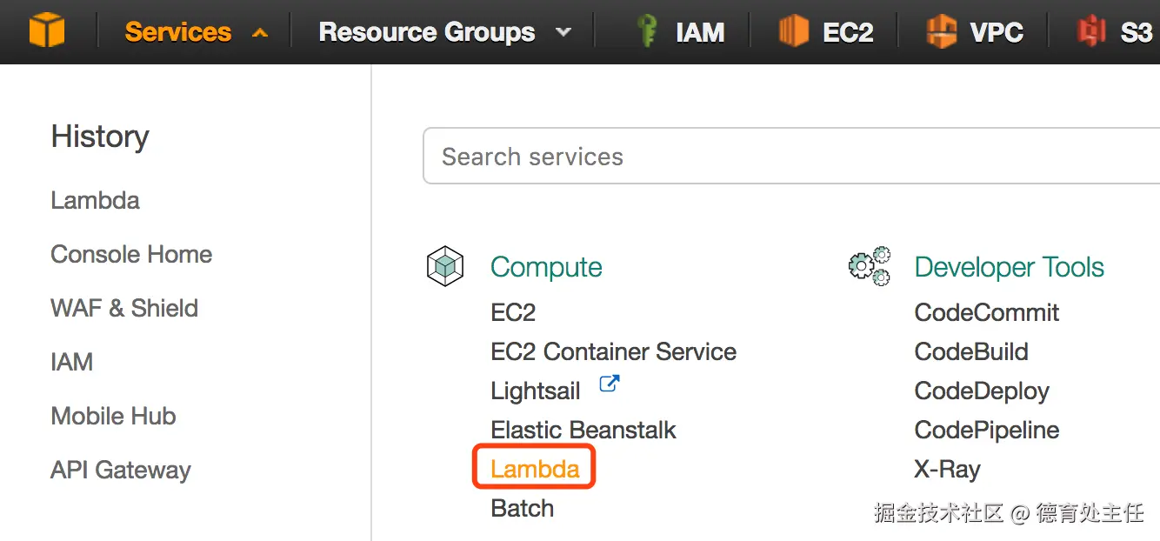Open the X-Ray service link
The image size is (1160, 541).
tap(947, 470)
